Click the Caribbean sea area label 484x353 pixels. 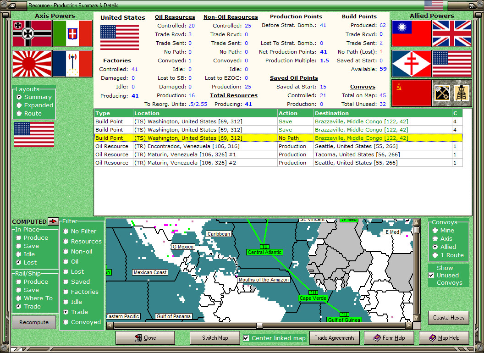[x=219, y=234]
